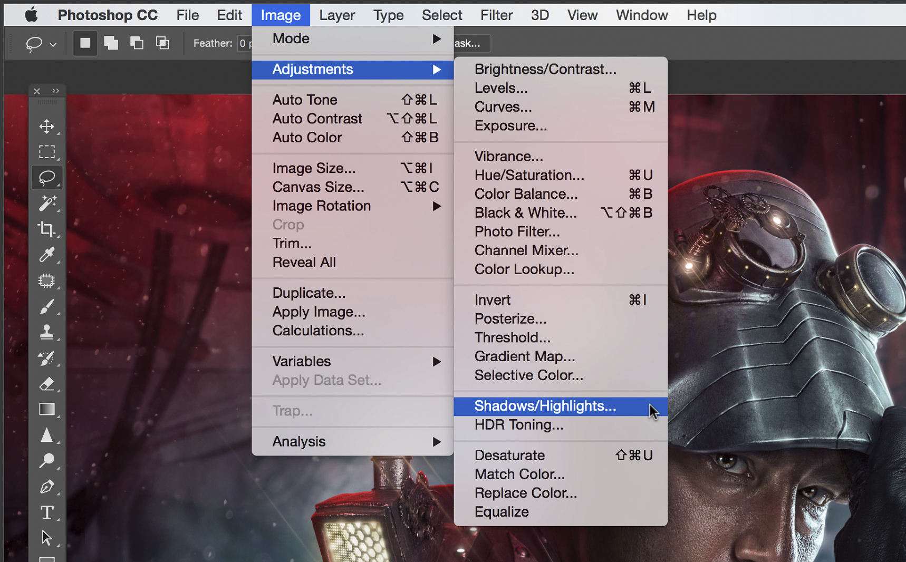Open the 3D menu

point(540,15)
